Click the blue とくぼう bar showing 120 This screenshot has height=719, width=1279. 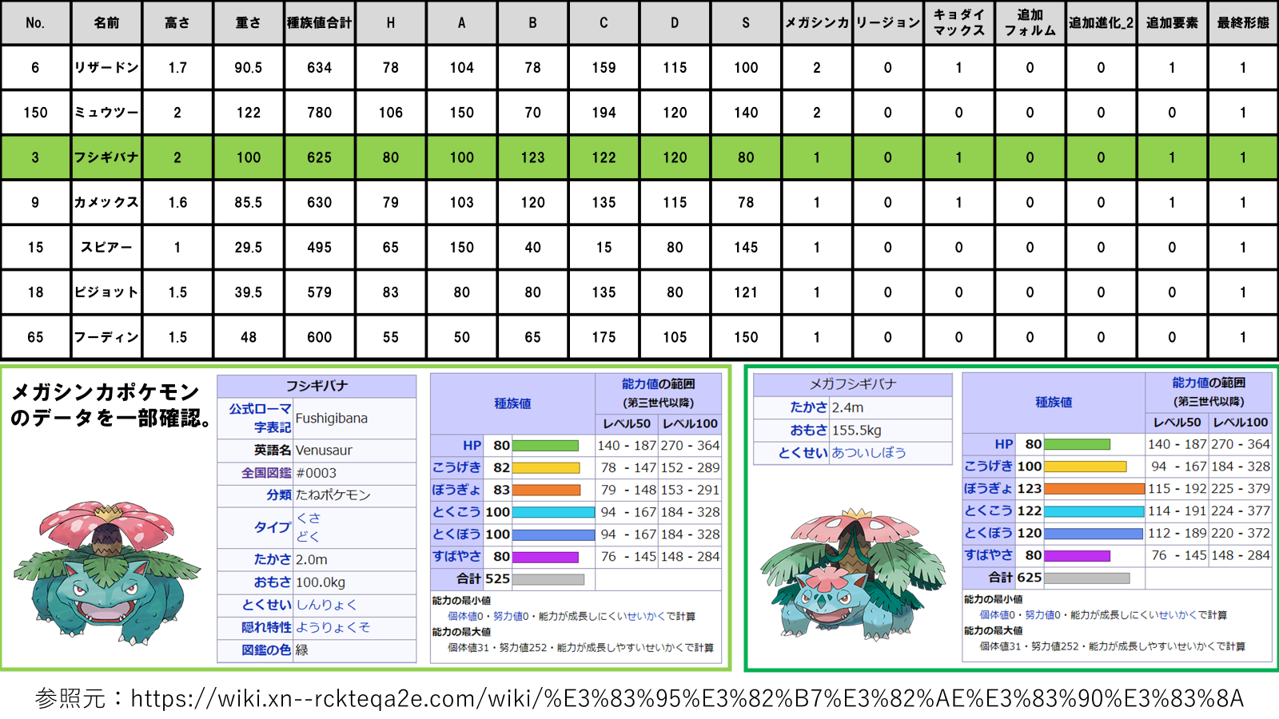[x=1094, y=533]
